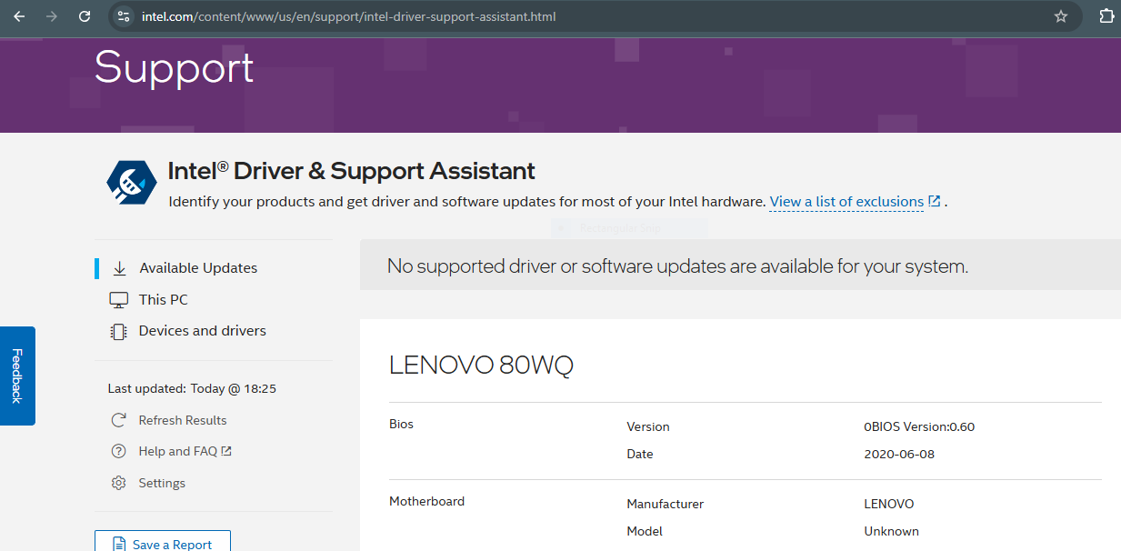The height and width of the screenshot is (551, 1121).
Task: Click the 0BIOS Version:0.60 value
Action: 919,426
